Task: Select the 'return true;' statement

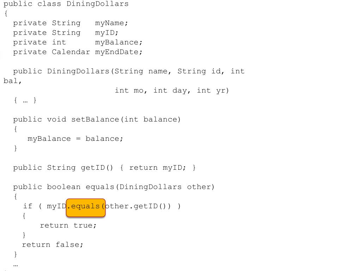Action: tap(68, 225)
